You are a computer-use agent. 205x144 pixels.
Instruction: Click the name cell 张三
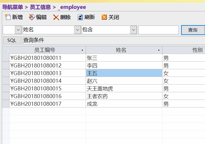(124, 58)
